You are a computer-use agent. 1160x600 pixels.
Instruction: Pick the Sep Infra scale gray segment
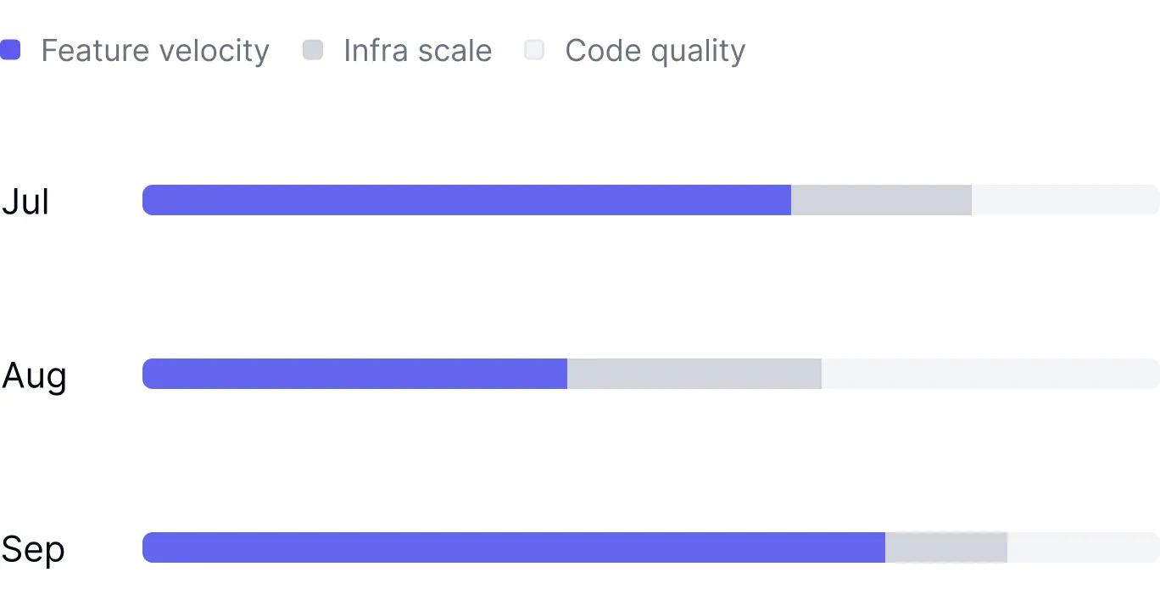945,547
